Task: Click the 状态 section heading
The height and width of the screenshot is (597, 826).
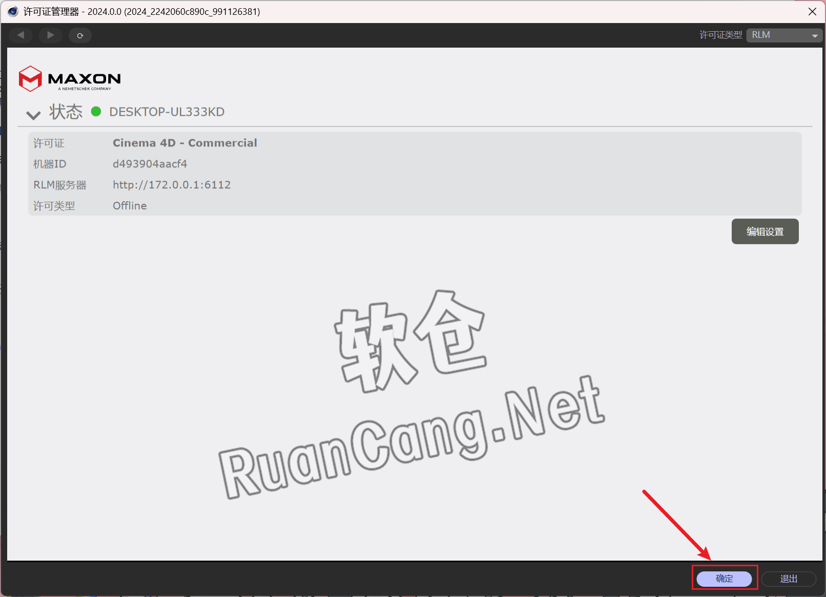Action: click(x=66, y=112)
